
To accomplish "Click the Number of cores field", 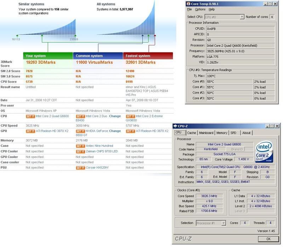I will 272,17.
